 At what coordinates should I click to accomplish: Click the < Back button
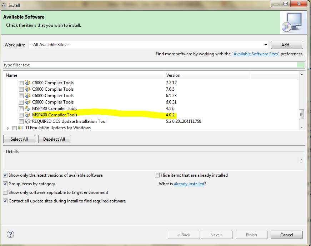coord(184,235)
